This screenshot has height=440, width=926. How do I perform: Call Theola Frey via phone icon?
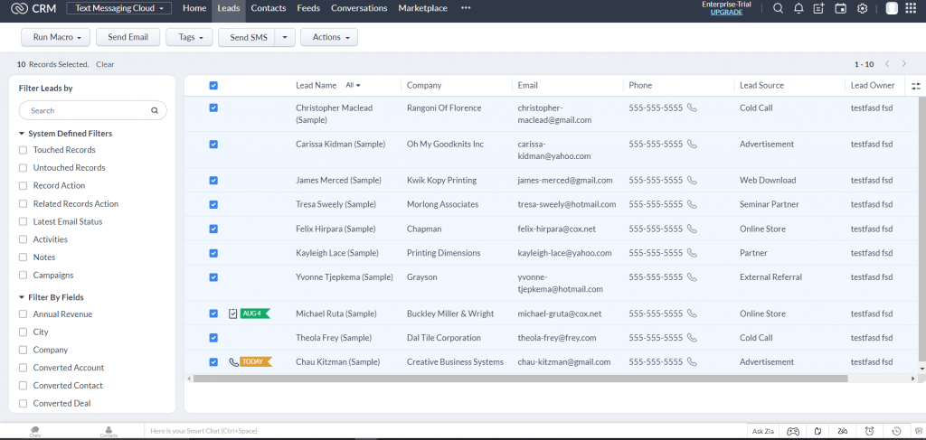click(692, 337)
